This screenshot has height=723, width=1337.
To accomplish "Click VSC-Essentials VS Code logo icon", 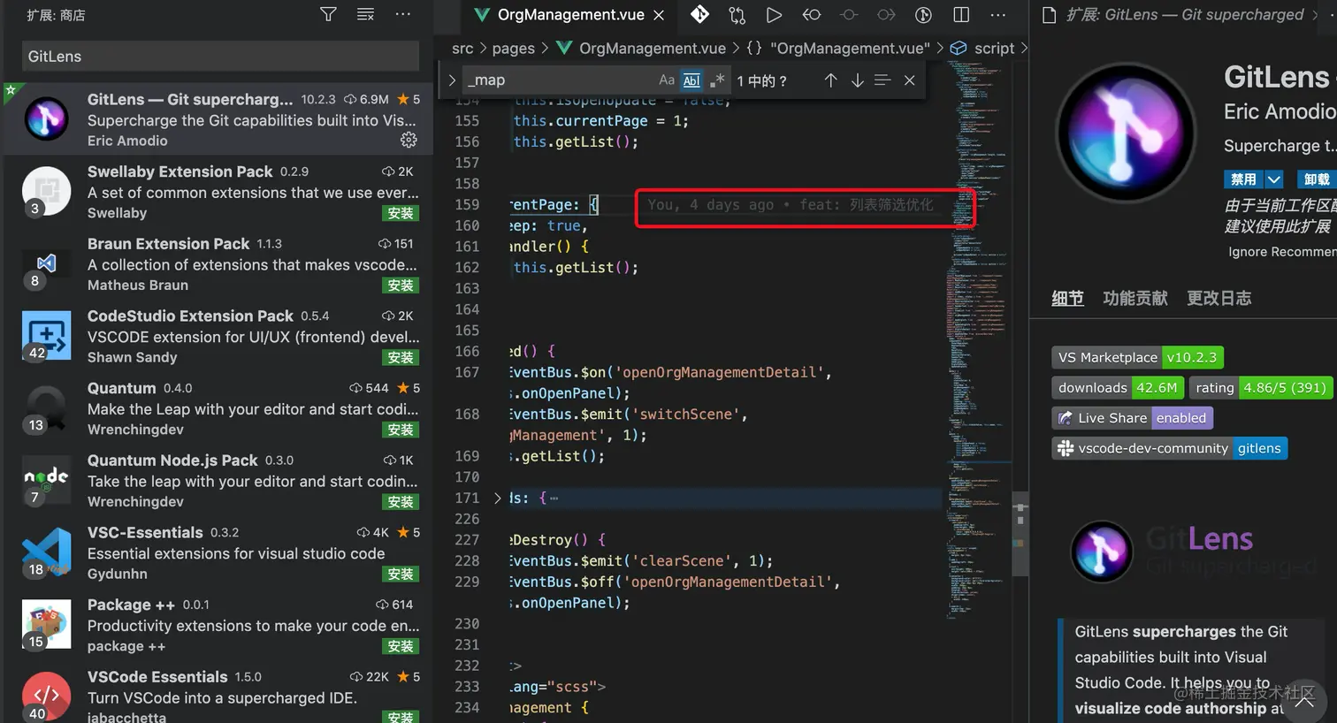I will [46, 552].
